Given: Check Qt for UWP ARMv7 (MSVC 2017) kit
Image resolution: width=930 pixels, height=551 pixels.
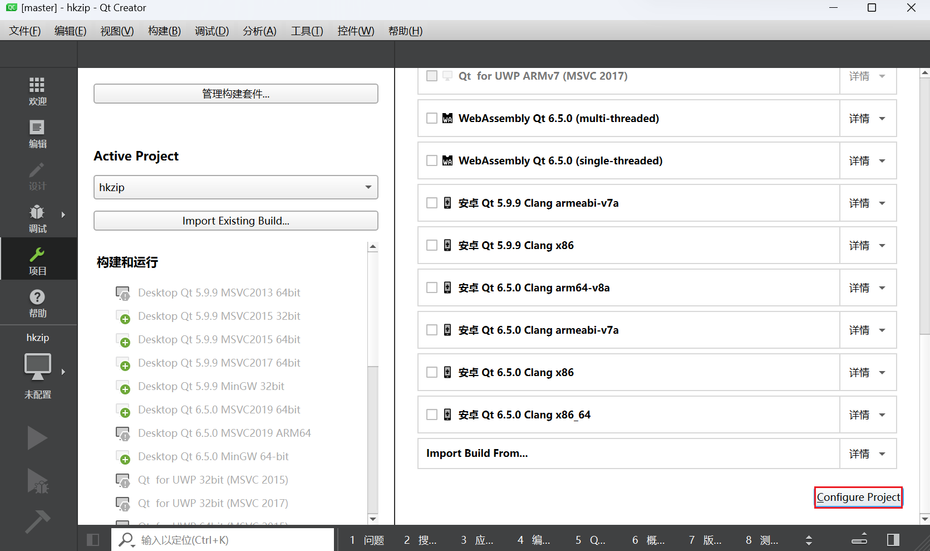Looking at the screenshot, I should point(432,76).
